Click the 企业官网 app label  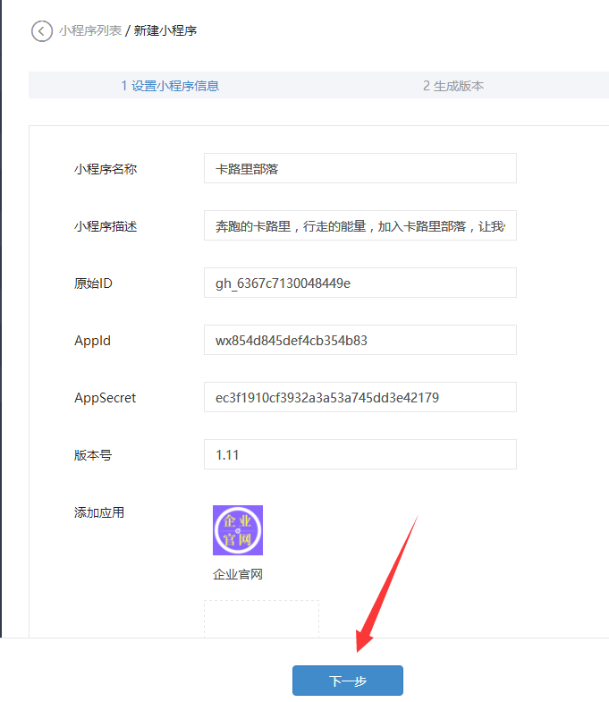[x=238, y=574]
